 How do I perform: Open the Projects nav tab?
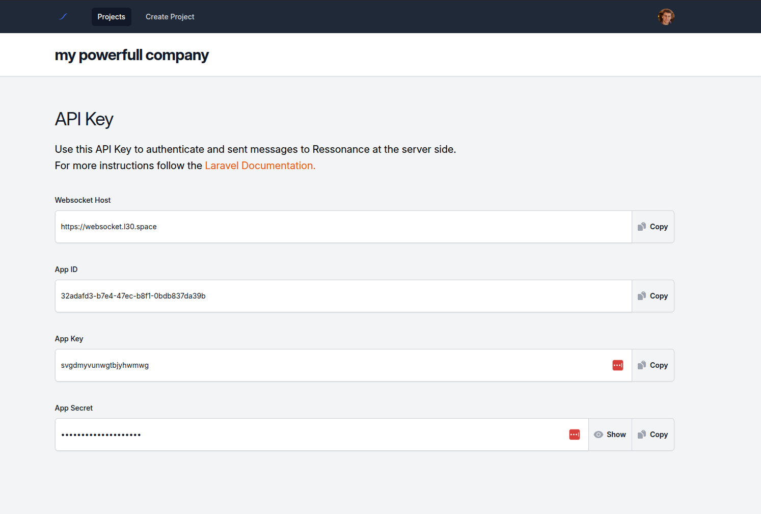point(111,17)
